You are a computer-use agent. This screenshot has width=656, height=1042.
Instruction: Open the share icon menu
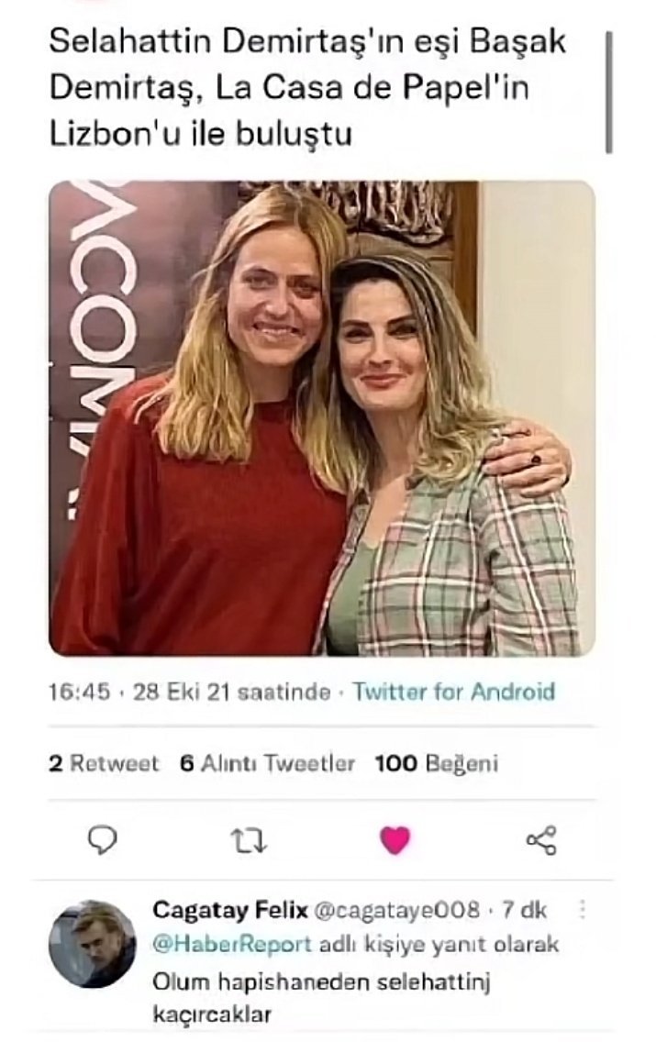(541, 840)
